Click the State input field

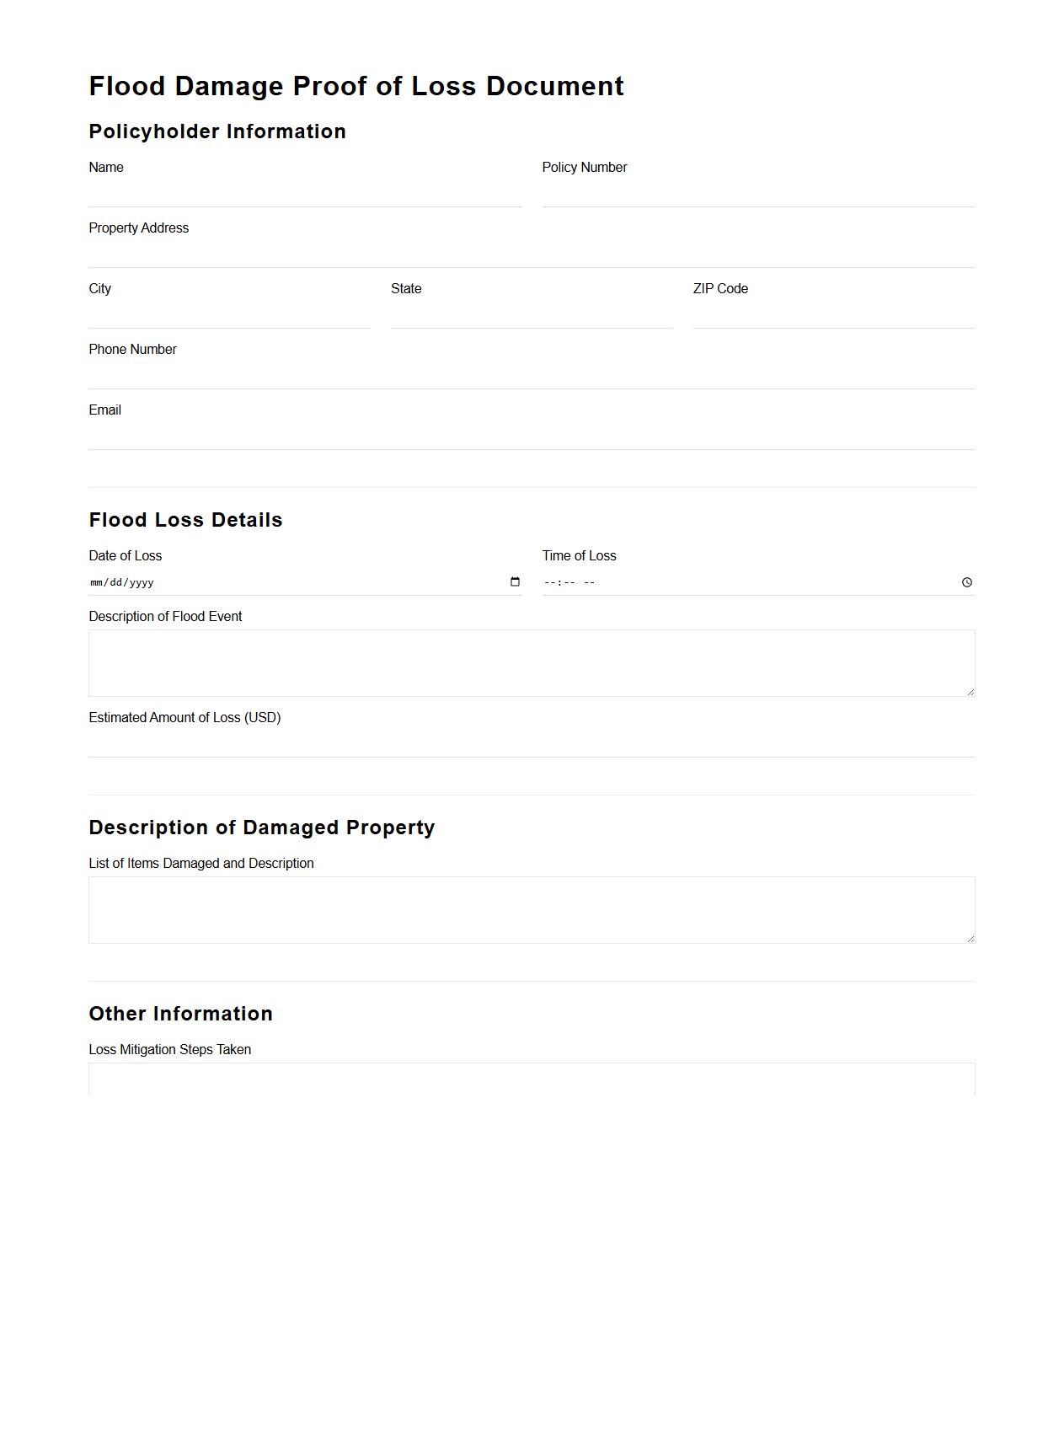pos(531,315)
